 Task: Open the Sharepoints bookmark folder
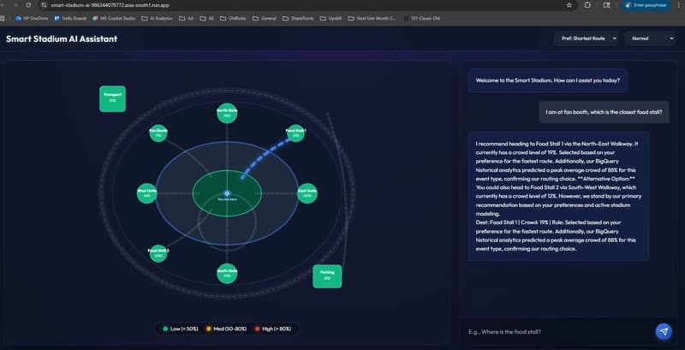(x=298, y=18)
